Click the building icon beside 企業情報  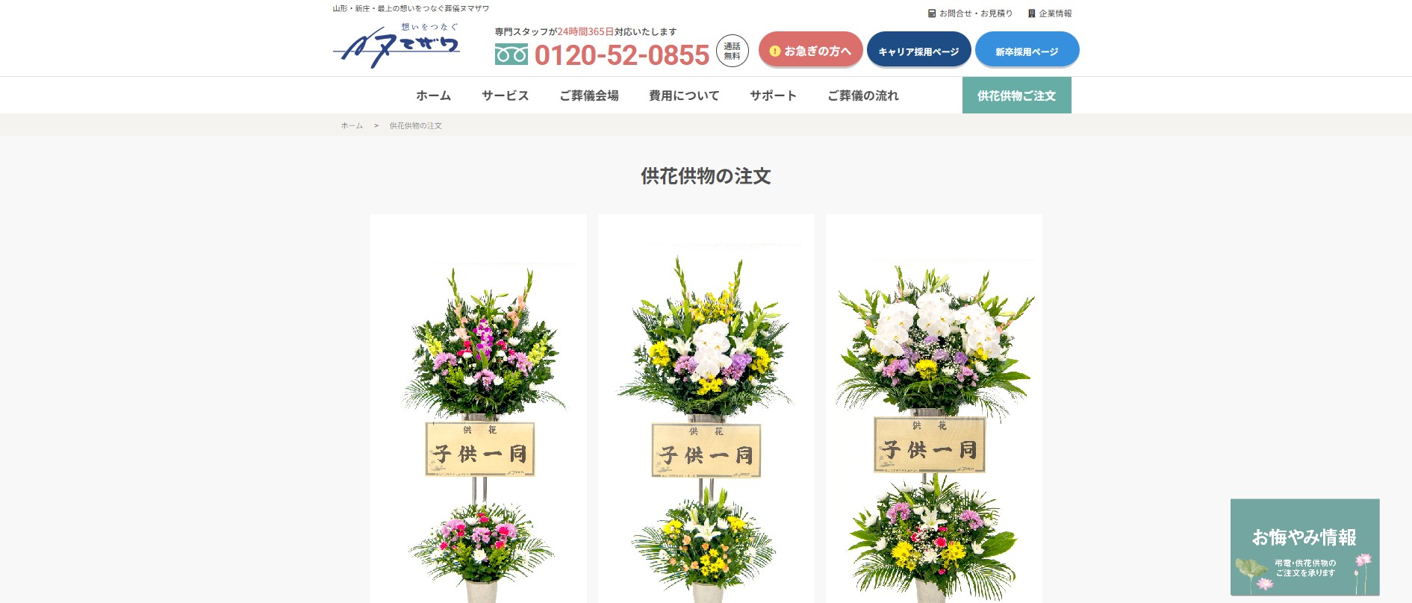tap(1032, 13)
